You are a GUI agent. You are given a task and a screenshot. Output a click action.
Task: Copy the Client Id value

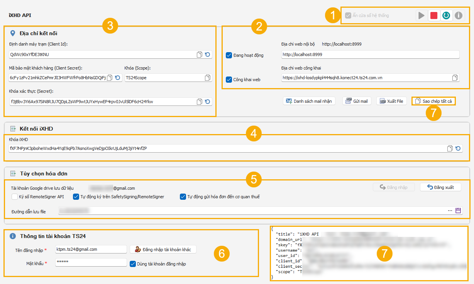pos(200,54)
